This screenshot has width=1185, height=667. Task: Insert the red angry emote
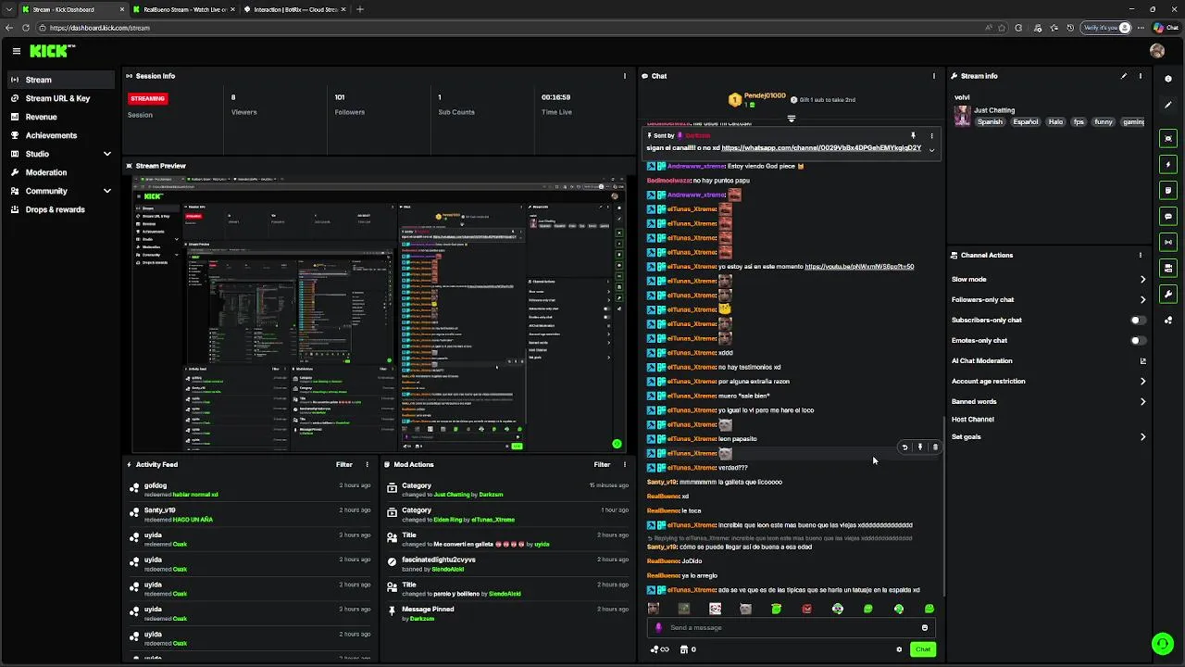pyautogui.click(x=806, y=609)
